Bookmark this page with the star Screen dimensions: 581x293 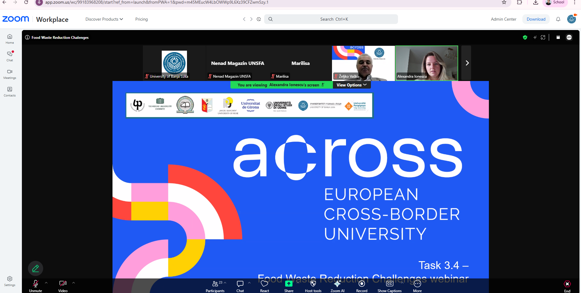[x=504, y=2]
